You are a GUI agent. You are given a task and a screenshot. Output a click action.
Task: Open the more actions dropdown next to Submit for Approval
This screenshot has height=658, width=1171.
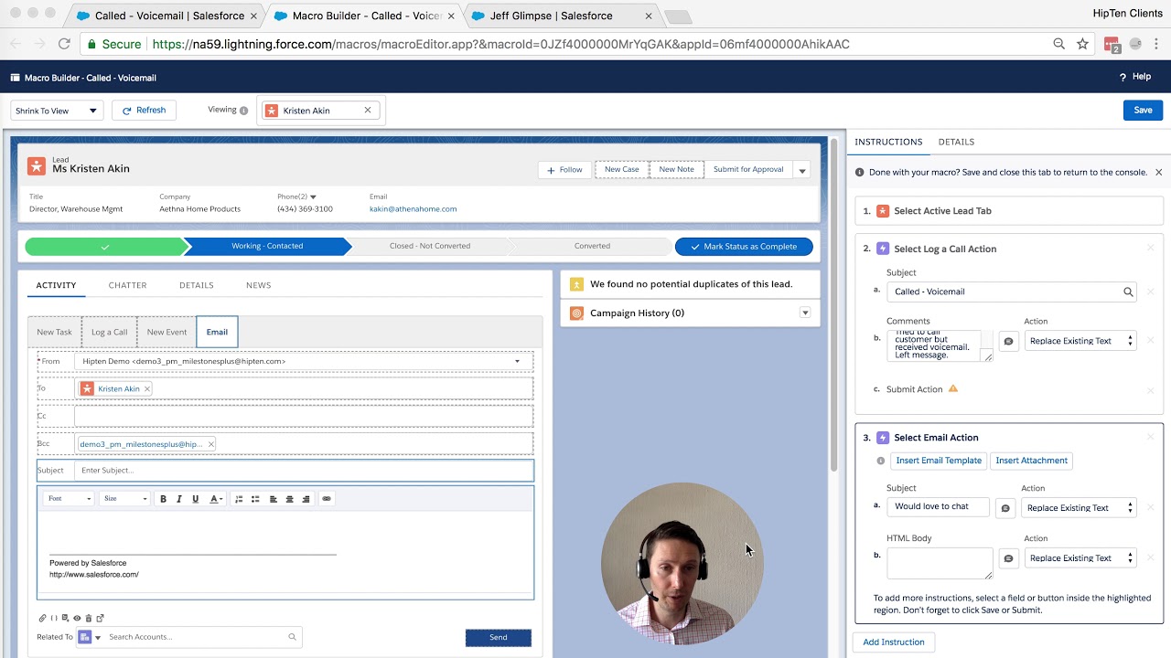(x=801, y=170)
